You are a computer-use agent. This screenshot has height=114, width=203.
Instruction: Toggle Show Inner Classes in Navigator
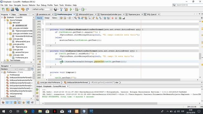(19, 103)
